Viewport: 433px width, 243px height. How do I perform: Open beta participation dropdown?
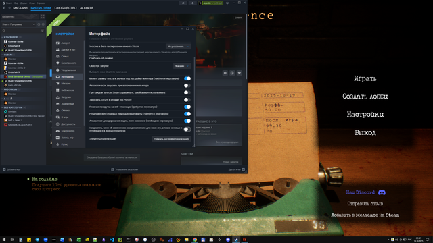[178, 47]
